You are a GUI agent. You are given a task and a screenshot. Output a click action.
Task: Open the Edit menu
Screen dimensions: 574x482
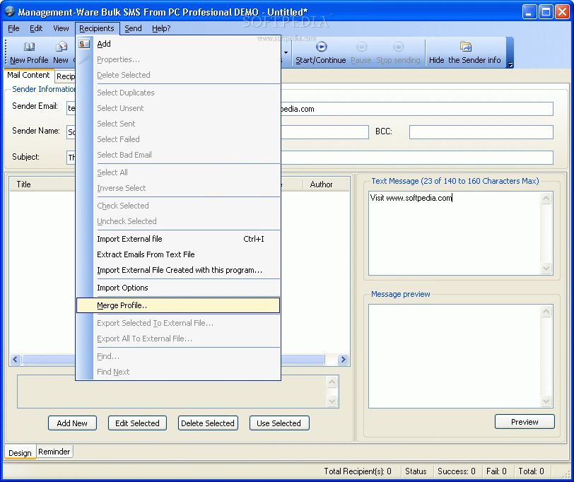pos(36,28)
